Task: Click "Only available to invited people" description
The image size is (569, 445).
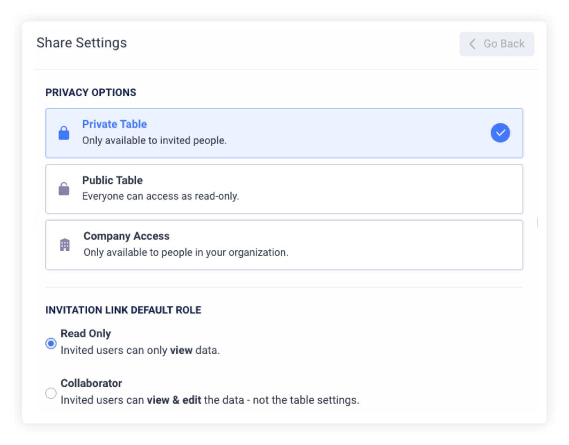Action: 154,141
